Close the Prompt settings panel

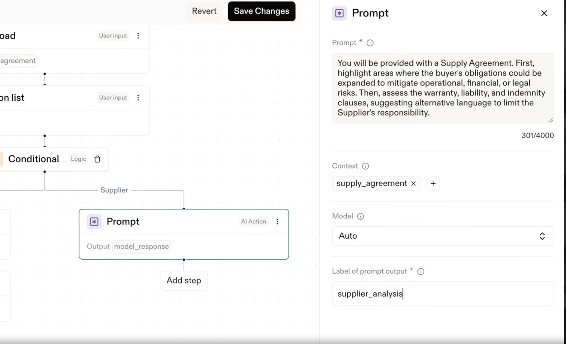pos(544,13)
